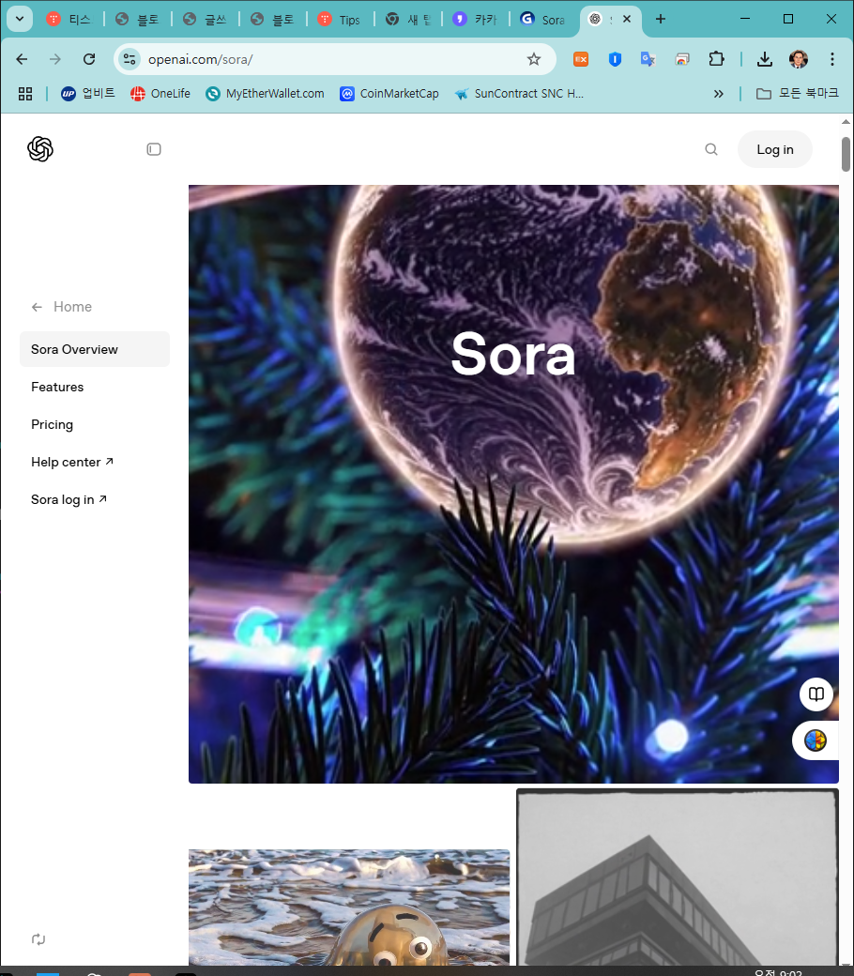The height and width of the screenshot is (976, 854).
Task: Expand hidden bookmarks with the double chevron
Action: point(718,93)
